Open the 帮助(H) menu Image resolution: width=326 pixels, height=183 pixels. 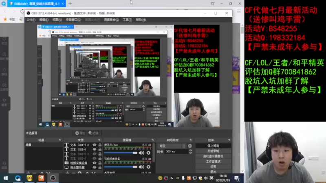(141, 20)
